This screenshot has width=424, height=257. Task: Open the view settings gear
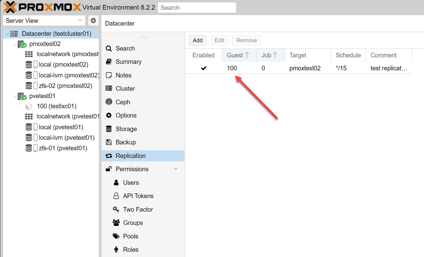(x=93, y=21)
